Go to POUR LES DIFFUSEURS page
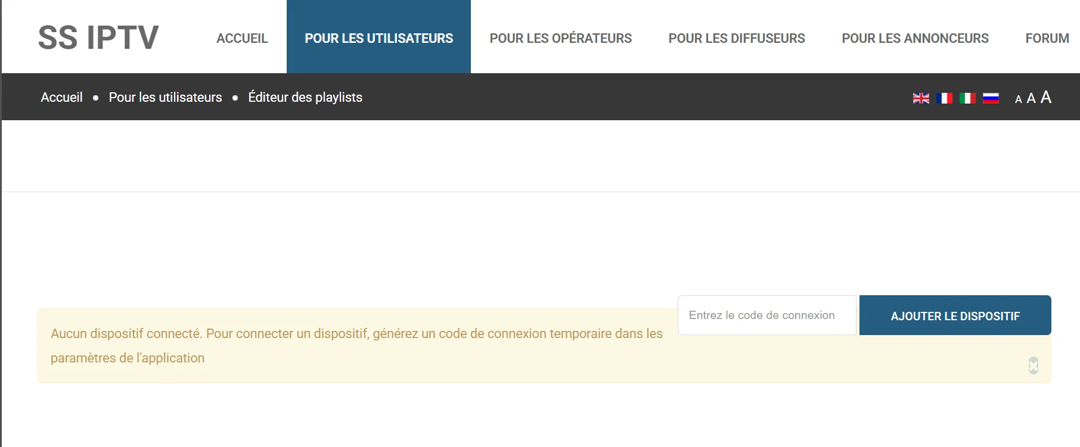 (736, 38)
